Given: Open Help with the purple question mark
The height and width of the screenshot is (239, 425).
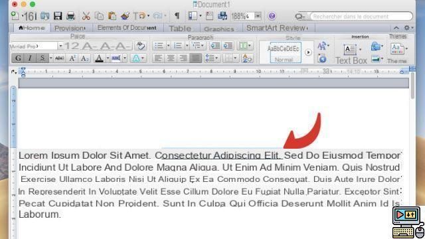Looking at the screenshot, I should click(272, 16).
